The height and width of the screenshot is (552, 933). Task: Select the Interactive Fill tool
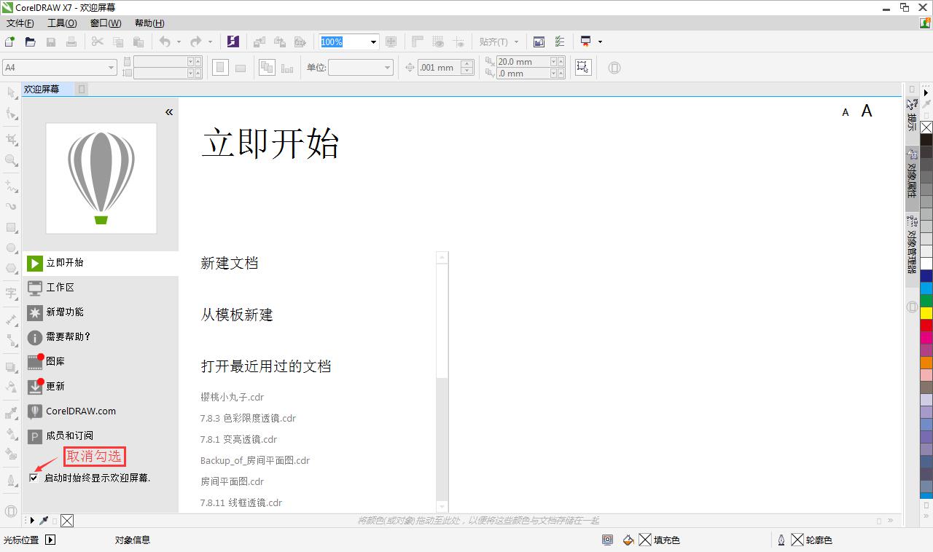(x=11, y=433)
